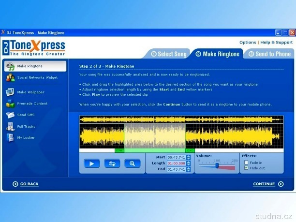Click the green START marker

[x=119, y=150]
